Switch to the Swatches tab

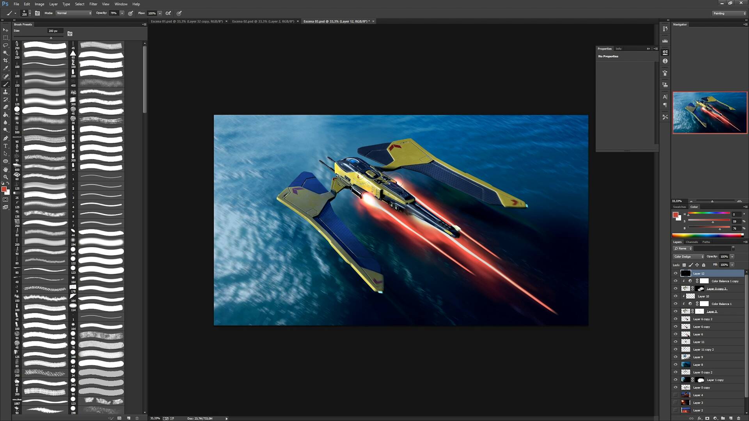pos(680,207)
